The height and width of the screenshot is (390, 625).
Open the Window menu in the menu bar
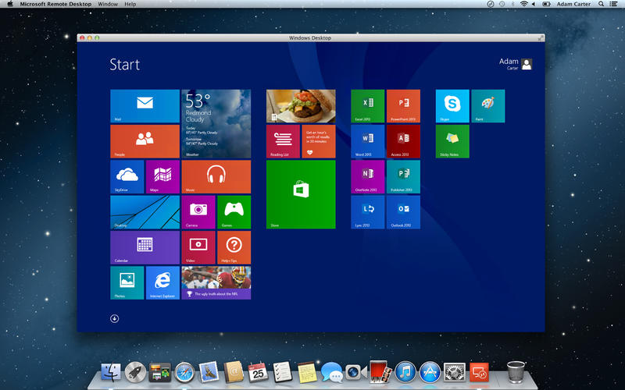(x=109, y=4)
